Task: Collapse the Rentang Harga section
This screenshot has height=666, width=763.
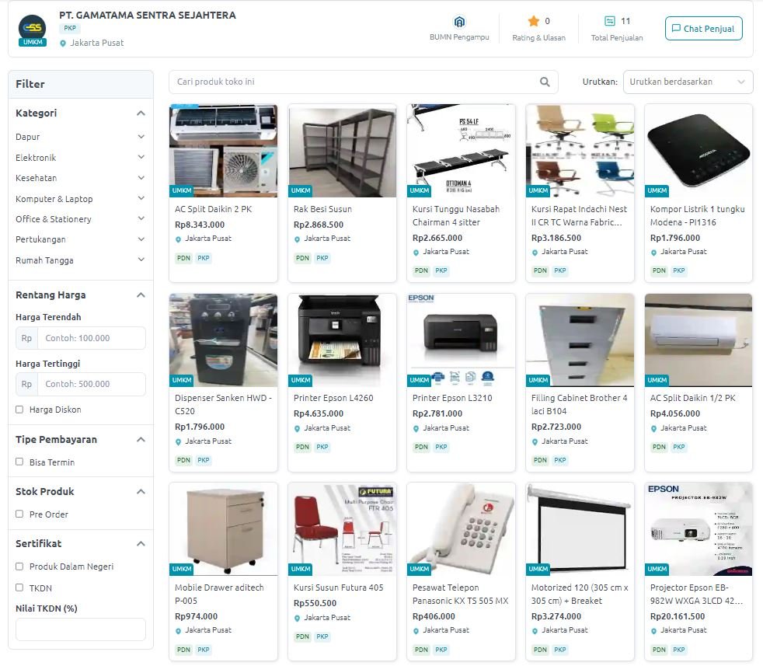Action: pos(141,295)
